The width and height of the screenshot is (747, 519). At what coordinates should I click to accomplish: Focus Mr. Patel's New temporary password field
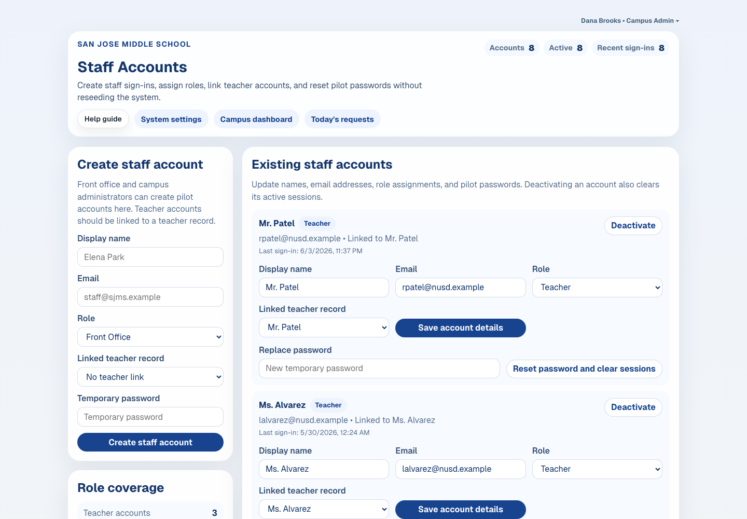[379, 368]
